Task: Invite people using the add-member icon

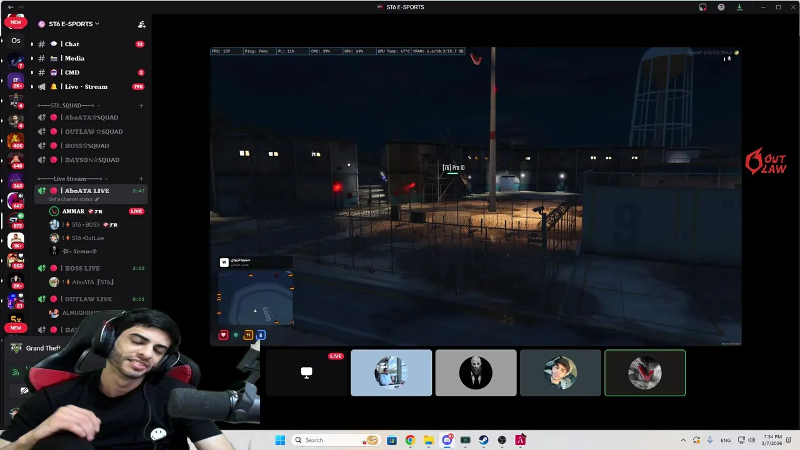Action: pyautogui.click(x=142, y=24)
